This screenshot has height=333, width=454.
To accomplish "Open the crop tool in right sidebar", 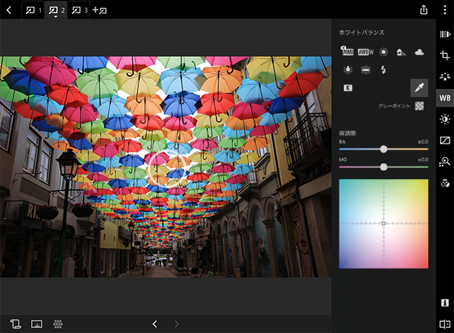I will (x=444, y=56).
